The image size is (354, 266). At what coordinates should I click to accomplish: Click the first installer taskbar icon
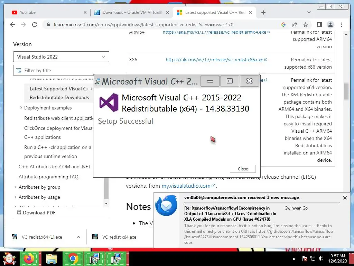(x=94, y=258)
